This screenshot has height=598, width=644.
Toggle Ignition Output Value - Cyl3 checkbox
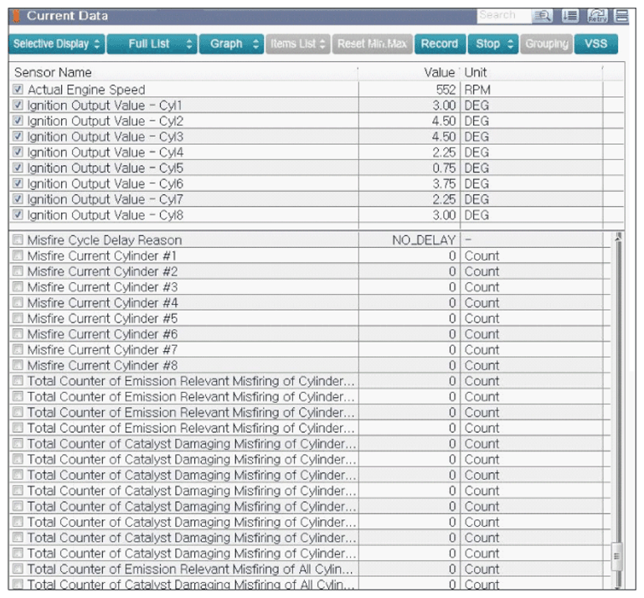coord(18,136)
